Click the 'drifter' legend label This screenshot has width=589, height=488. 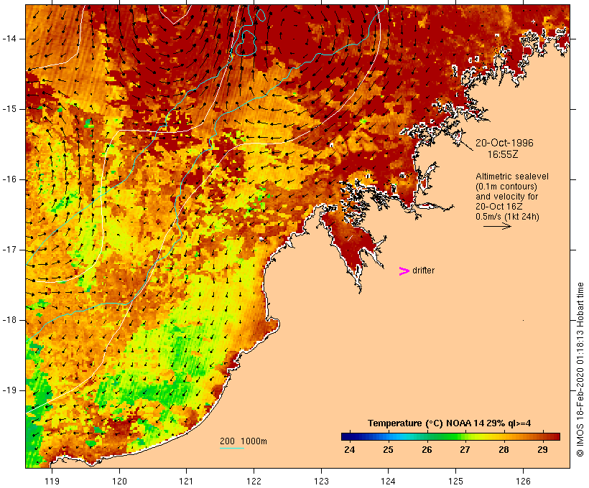(423, 271)
